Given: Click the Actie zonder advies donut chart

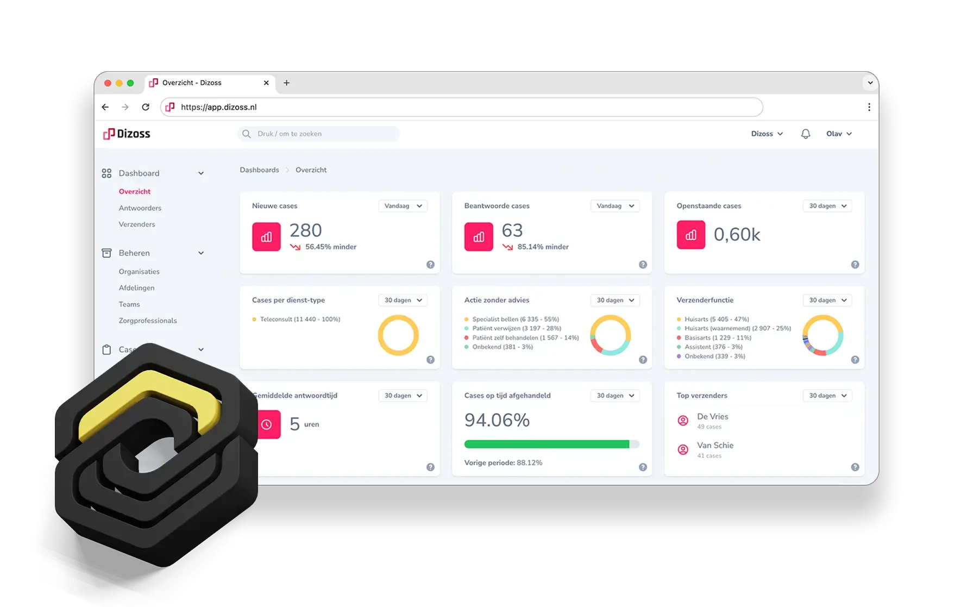Looking at the screenshot, I should click(x=611, y=335).
